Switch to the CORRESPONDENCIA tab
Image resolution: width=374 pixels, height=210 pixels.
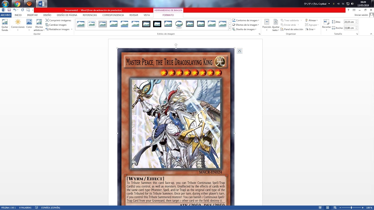coord(113,15)
